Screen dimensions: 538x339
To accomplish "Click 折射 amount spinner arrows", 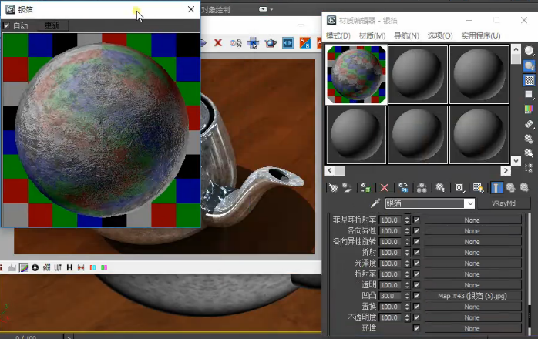I will [x=407, y=253].
